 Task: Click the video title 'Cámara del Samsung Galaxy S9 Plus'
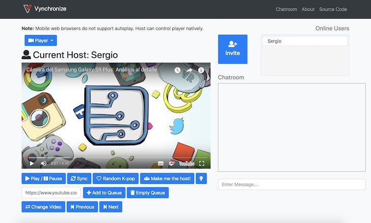point(91,70)
